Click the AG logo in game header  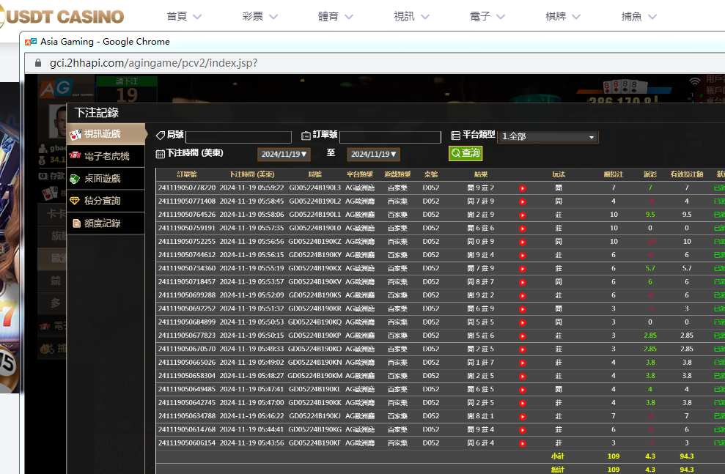pos(56,88)
